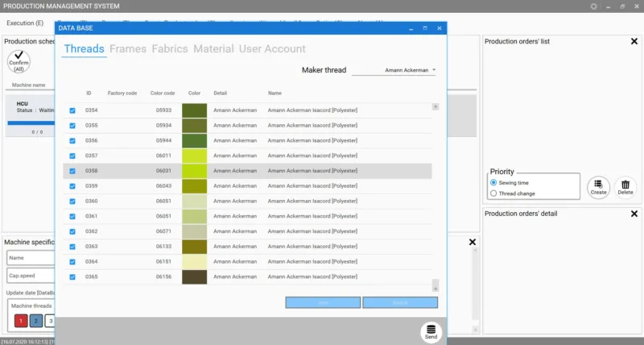The height and width of the screenshot is (345, 644).
Task: Click color code 05933 cell
Action: [x=163, y=110]
